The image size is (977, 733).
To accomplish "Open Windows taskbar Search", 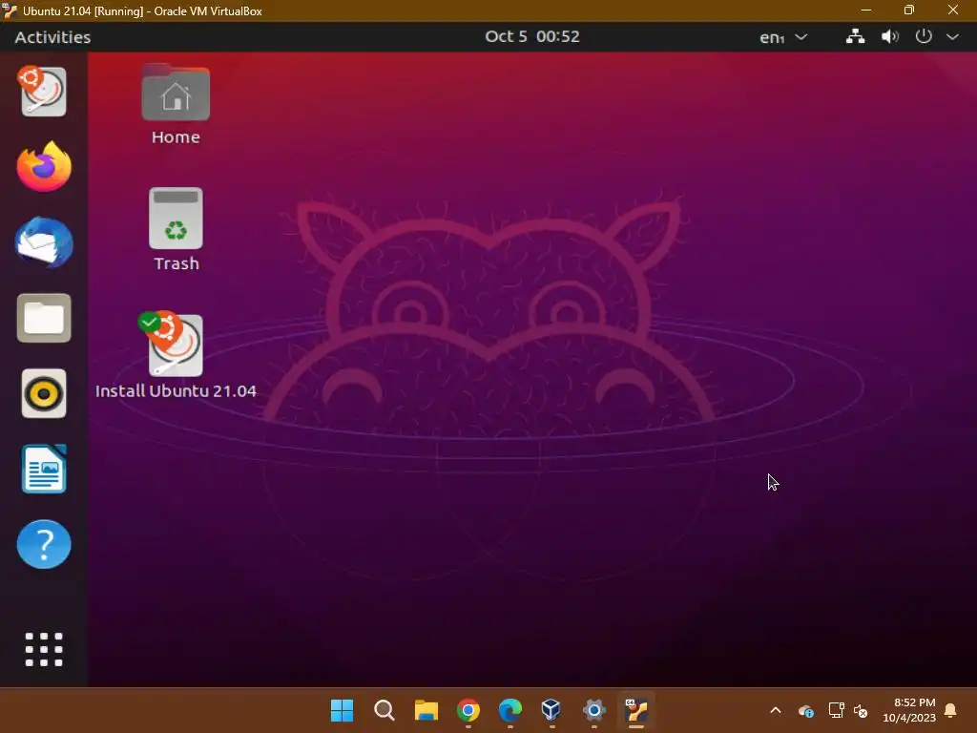I will click(384, 710).
